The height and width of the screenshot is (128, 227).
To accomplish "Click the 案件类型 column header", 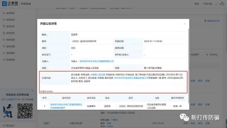I will [x=91, y=98].
